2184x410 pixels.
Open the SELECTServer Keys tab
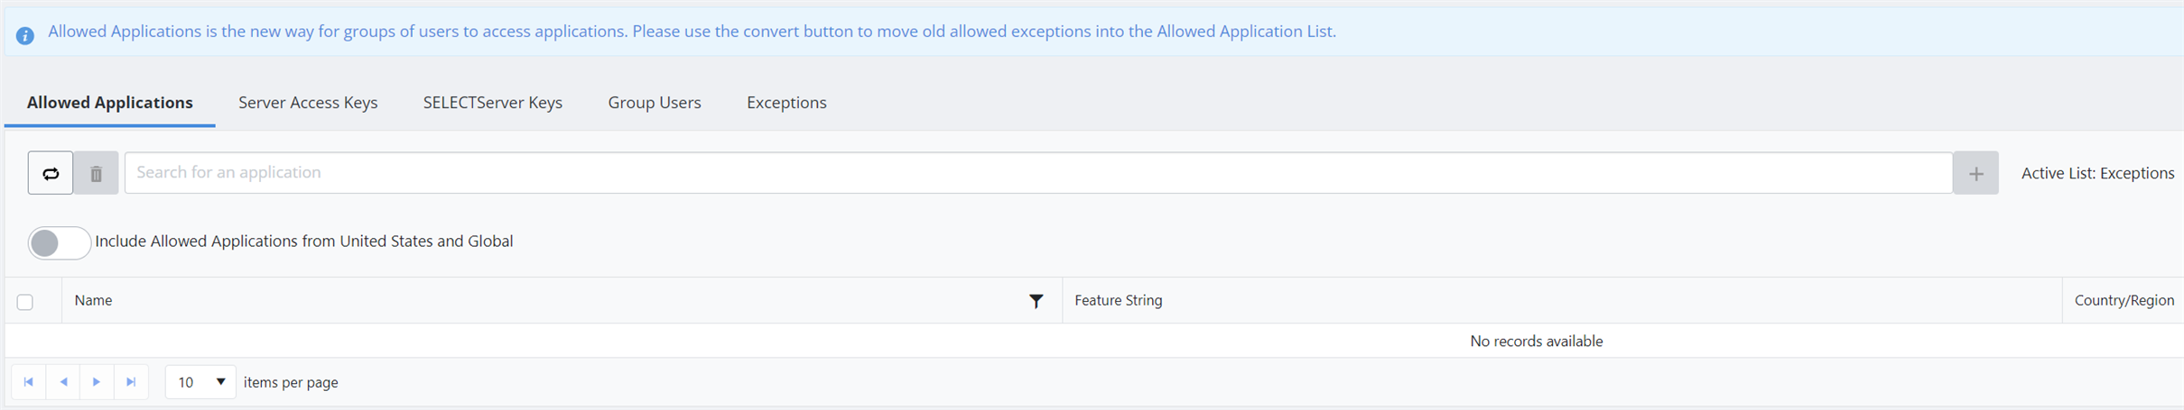pyautogui.click(x=493, y=103)
